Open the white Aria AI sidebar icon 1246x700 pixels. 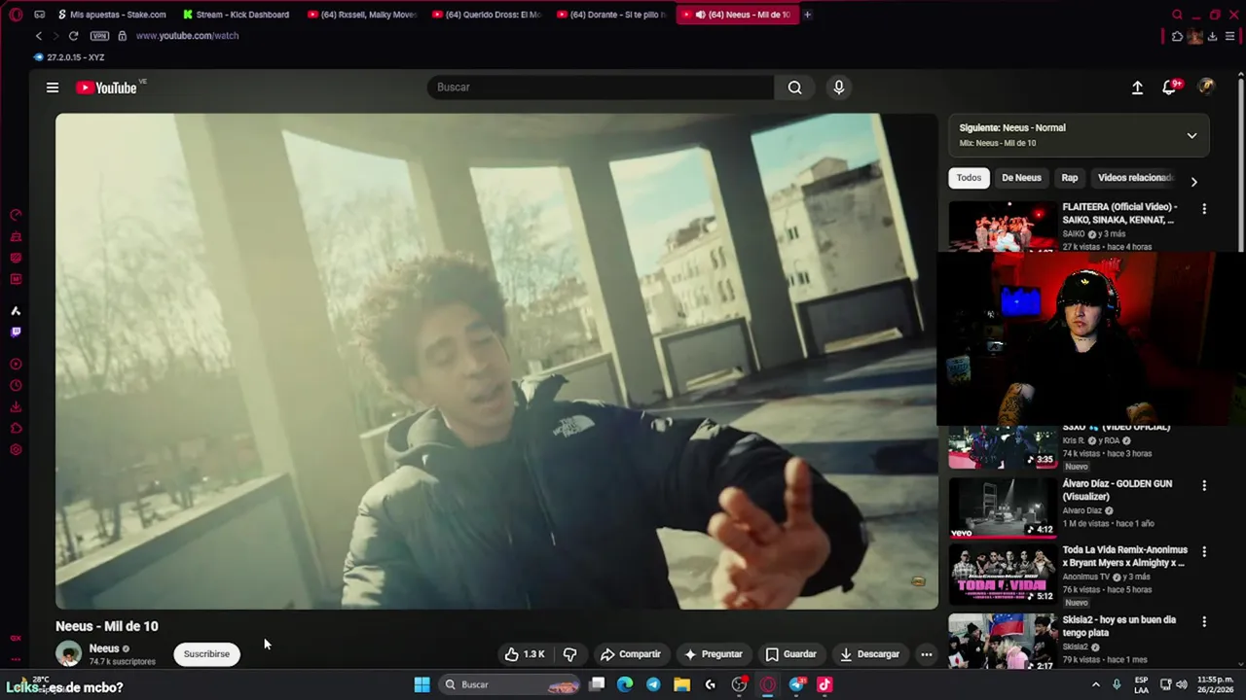tap(16, 311)
